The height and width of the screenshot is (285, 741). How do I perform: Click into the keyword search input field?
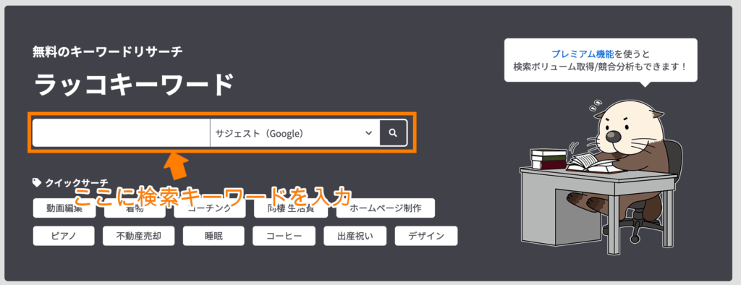click(121, 133)
